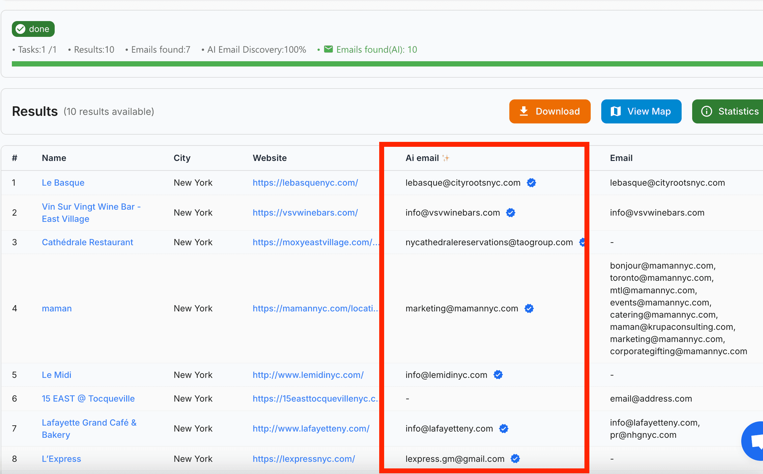Image resolution: width=763 pixels, height=474 pixels.
Task: Click verified badge beside lexpress.gm@gmail.com
Action: click(515, 459)
